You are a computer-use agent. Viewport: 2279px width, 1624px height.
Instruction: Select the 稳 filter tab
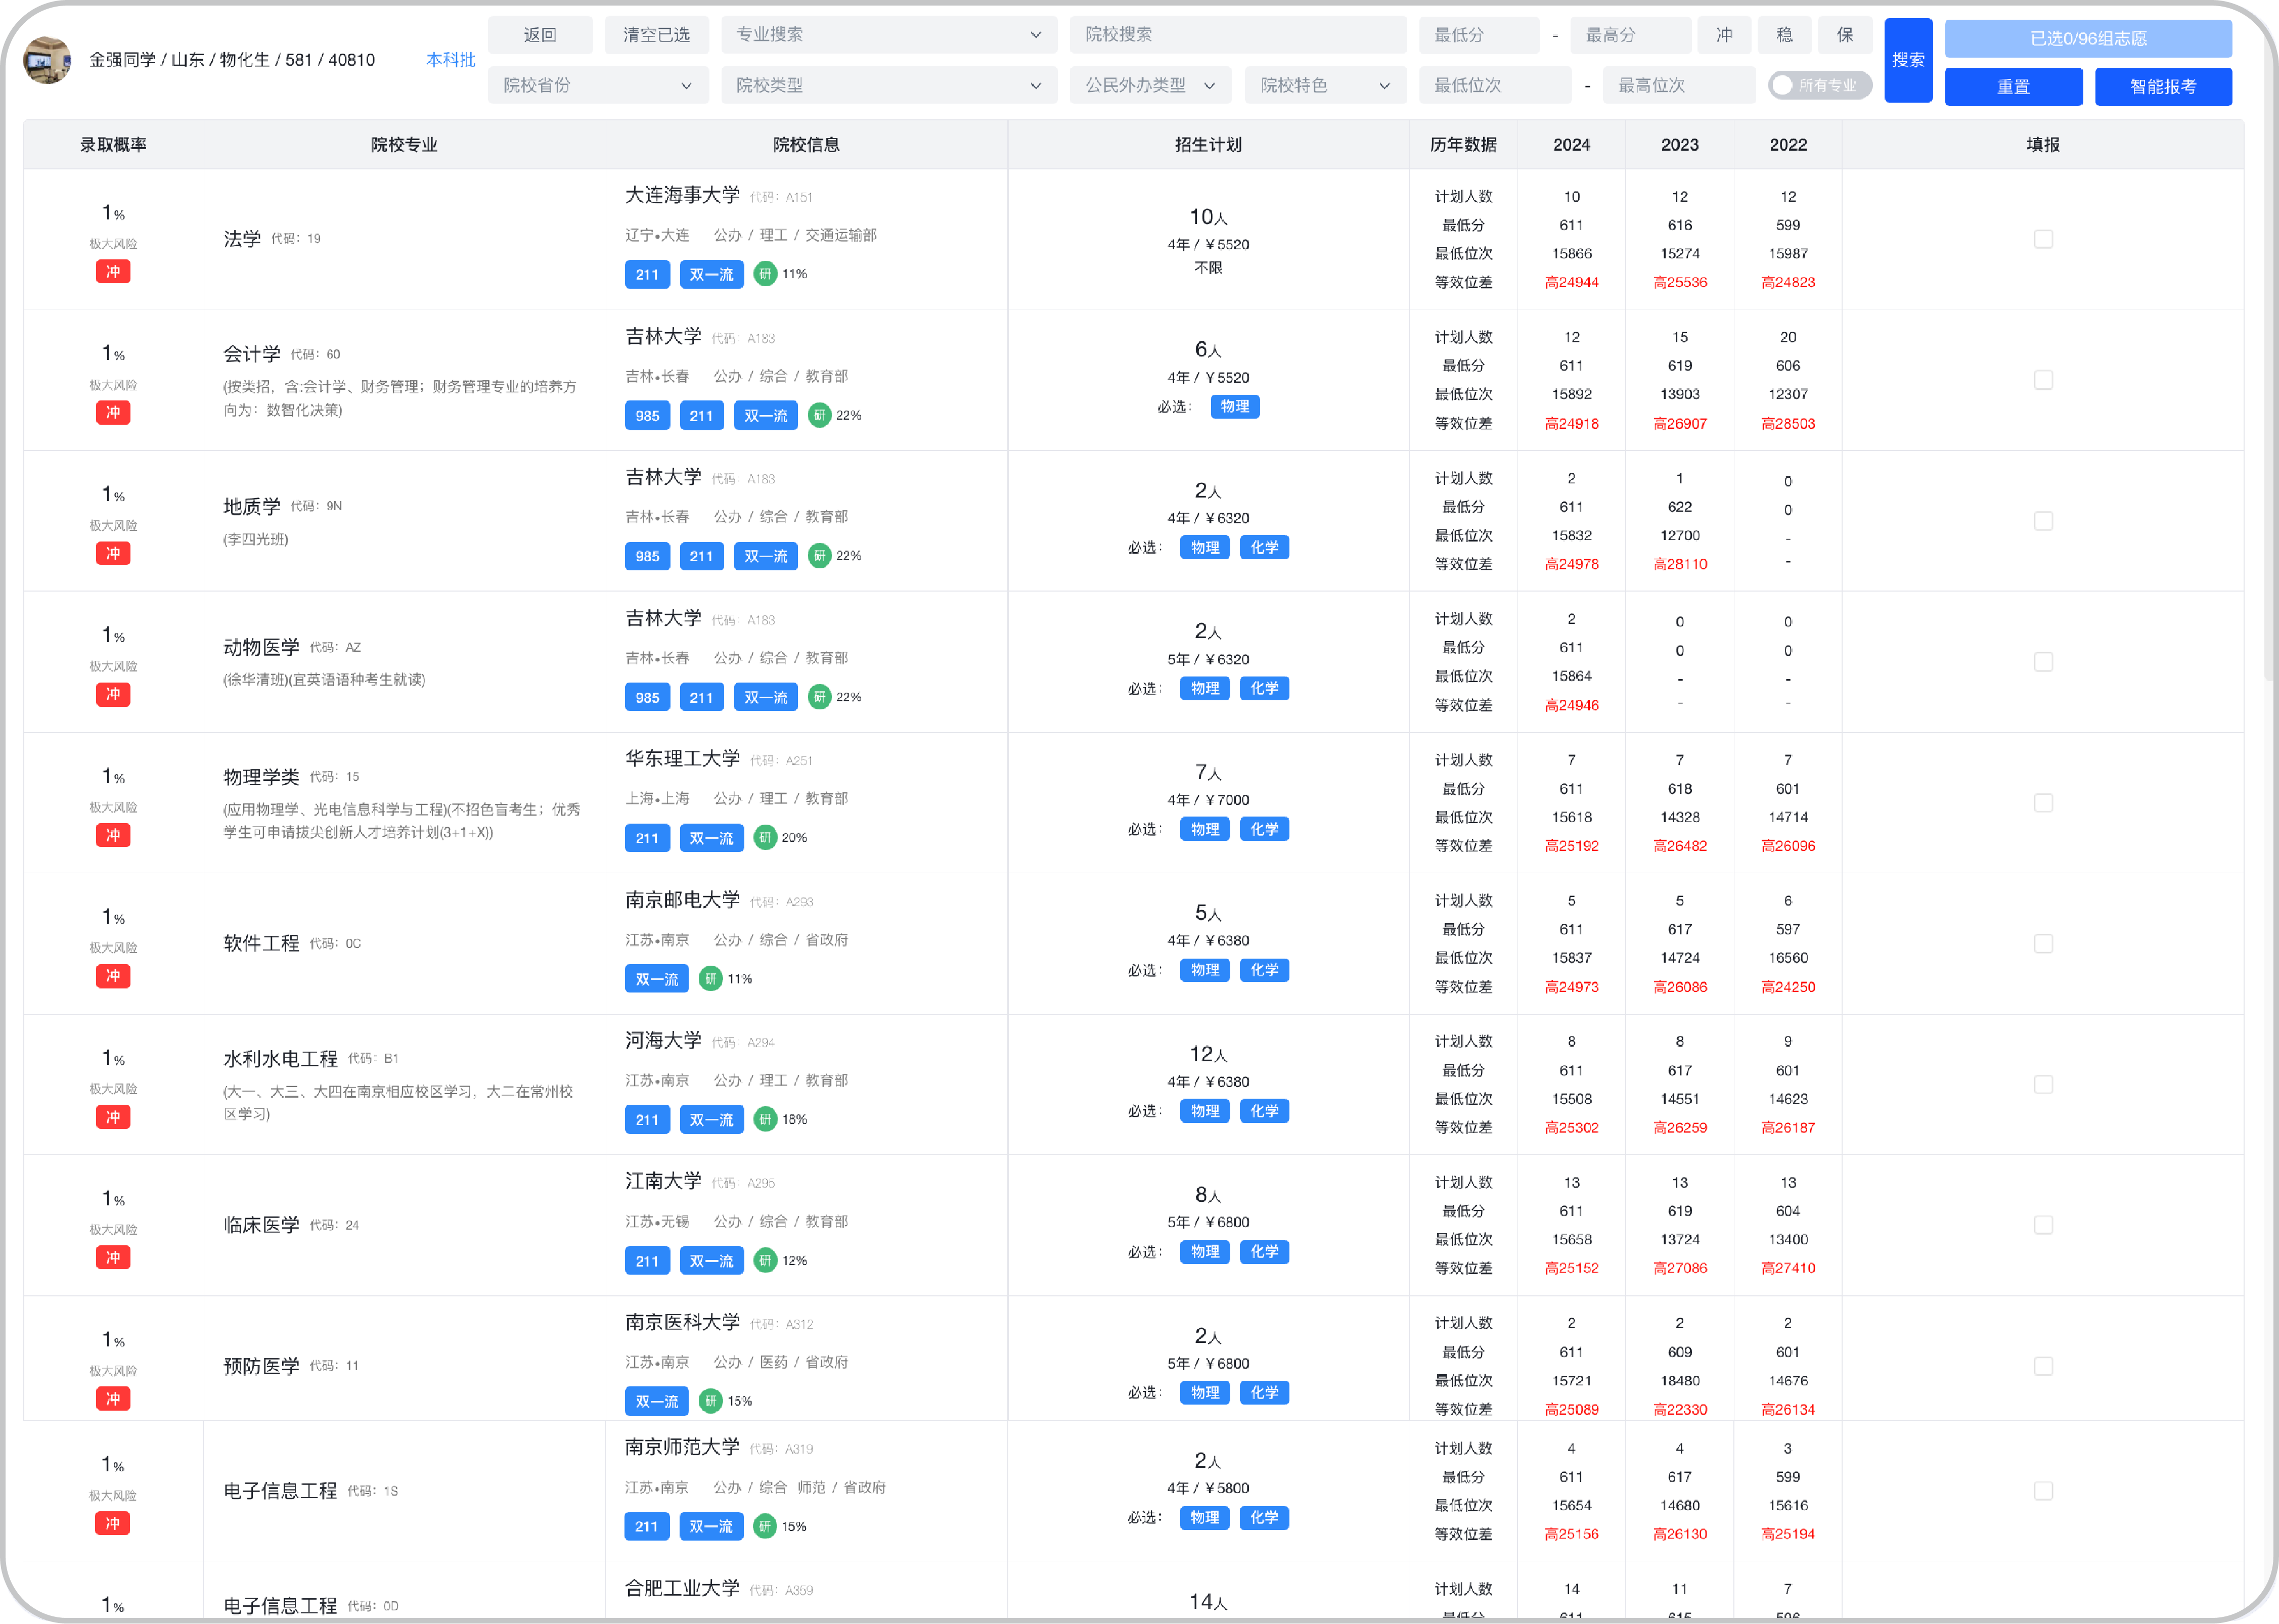pyautogui.click(x=1784, y=35)
